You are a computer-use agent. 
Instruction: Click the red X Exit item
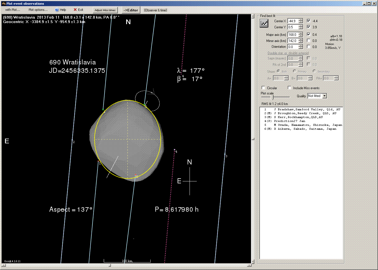click(78, 10)
